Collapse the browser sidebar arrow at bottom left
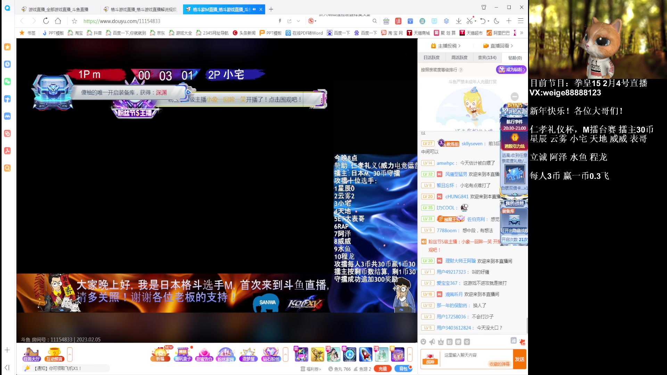The height and width of the screenshot is (375, 667). (7, 367)
